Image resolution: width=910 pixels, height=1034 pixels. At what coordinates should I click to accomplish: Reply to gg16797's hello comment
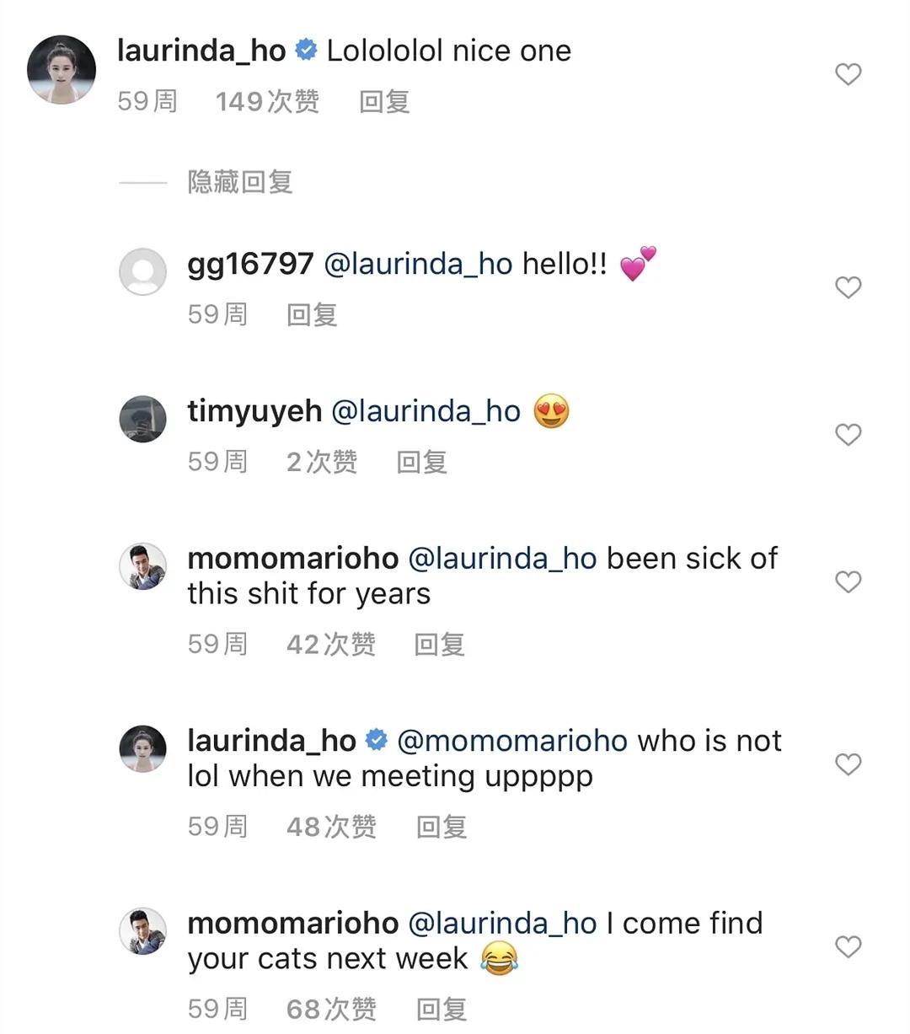point(312,315)
